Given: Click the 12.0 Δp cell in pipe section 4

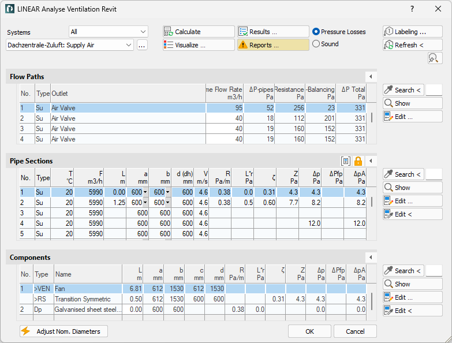Looking at the screenshot, I should pos(310,223).
